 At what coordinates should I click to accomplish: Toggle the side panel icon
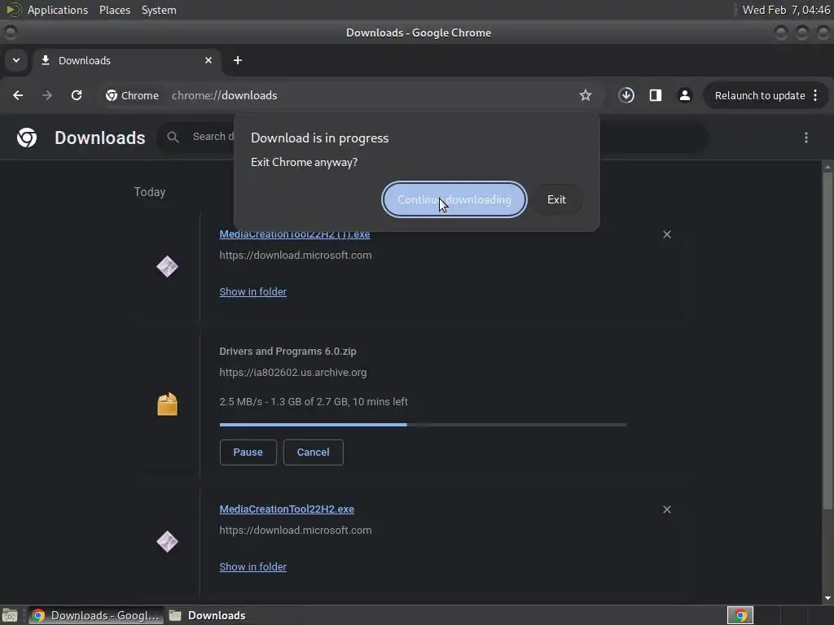coord(656,95)
